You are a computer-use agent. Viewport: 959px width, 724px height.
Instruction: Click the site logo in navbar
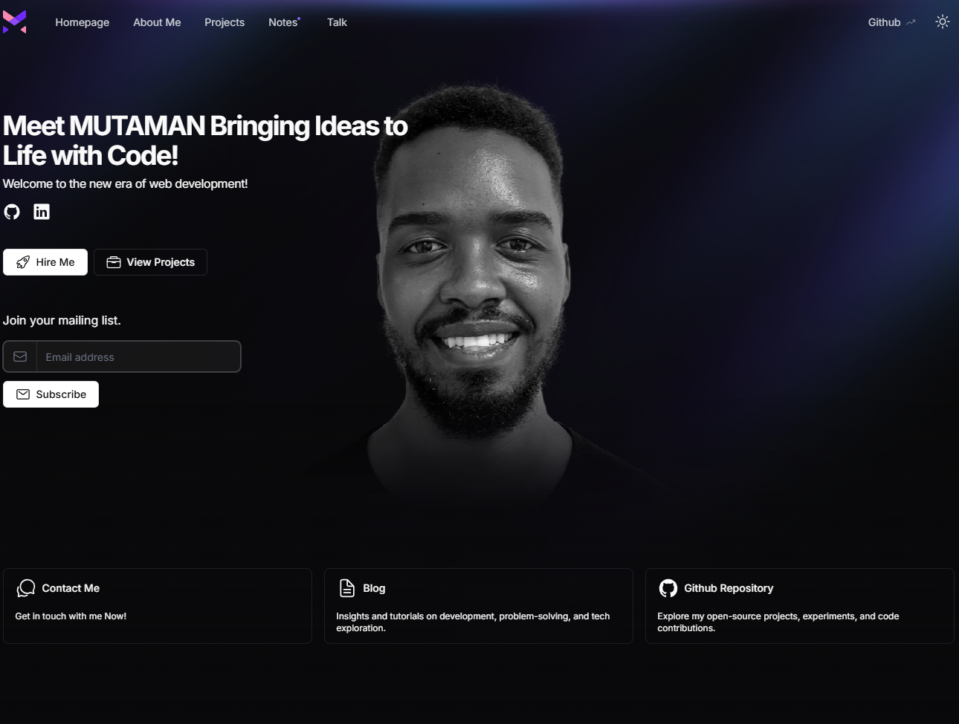[x=15, y=22]
